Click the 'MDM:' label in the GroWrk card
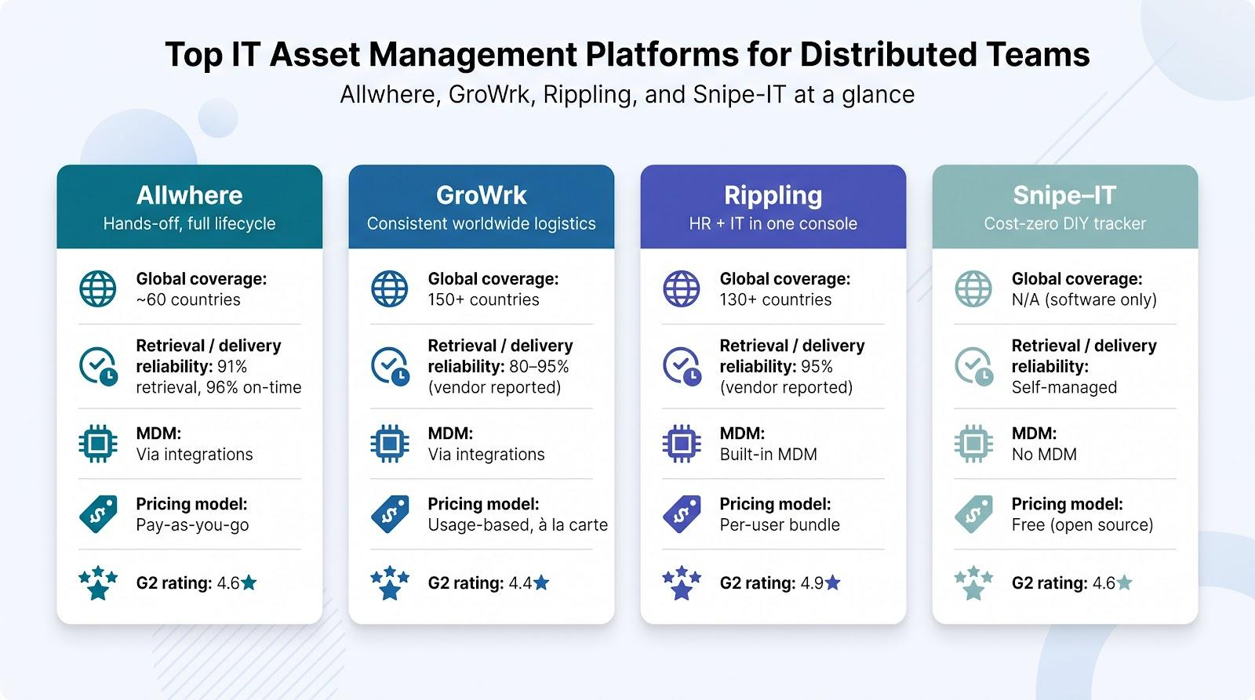This screenshot has width=1255, height=700. click(x=450, y=433)
